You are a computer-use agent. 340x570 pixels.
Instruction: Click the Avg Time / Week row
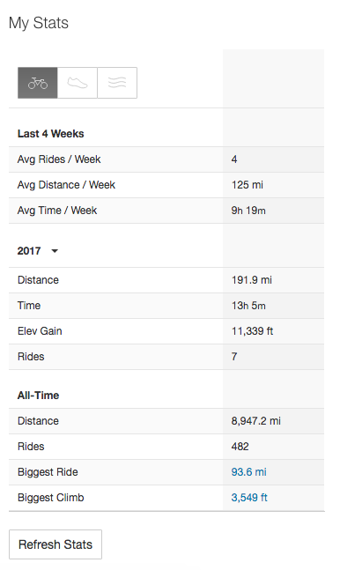[166, 210]
